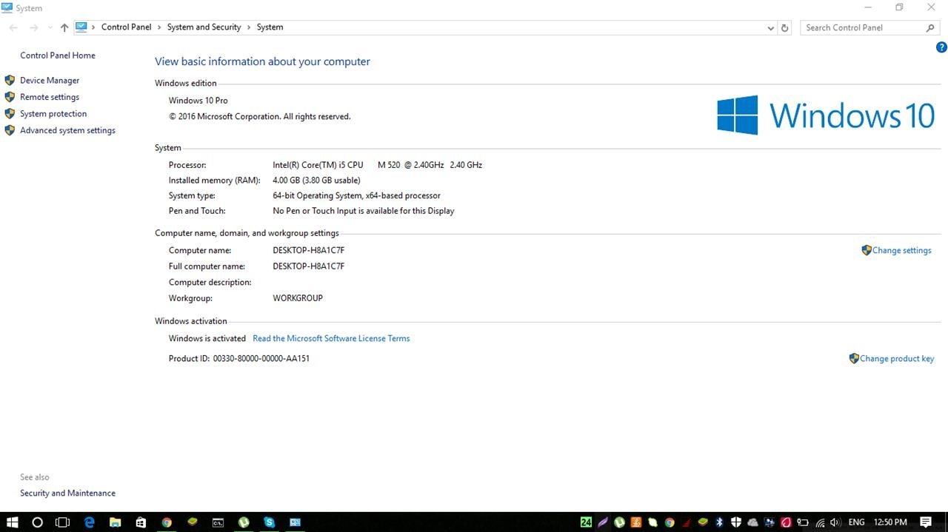The width and height of the screenshot is (948, 532).
Task: Click the Back navigation arrow
Action: [x=13, y=27]
